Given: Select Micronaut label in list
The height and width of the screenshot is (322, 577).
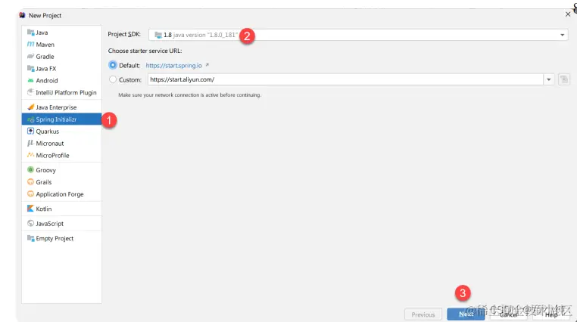Looking at the screenshot, I should [50, 144].
